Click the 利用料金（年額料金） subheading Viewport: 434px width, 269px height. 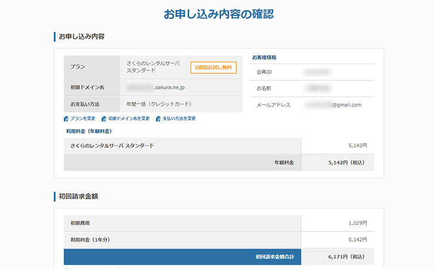(x=89, y=131)
